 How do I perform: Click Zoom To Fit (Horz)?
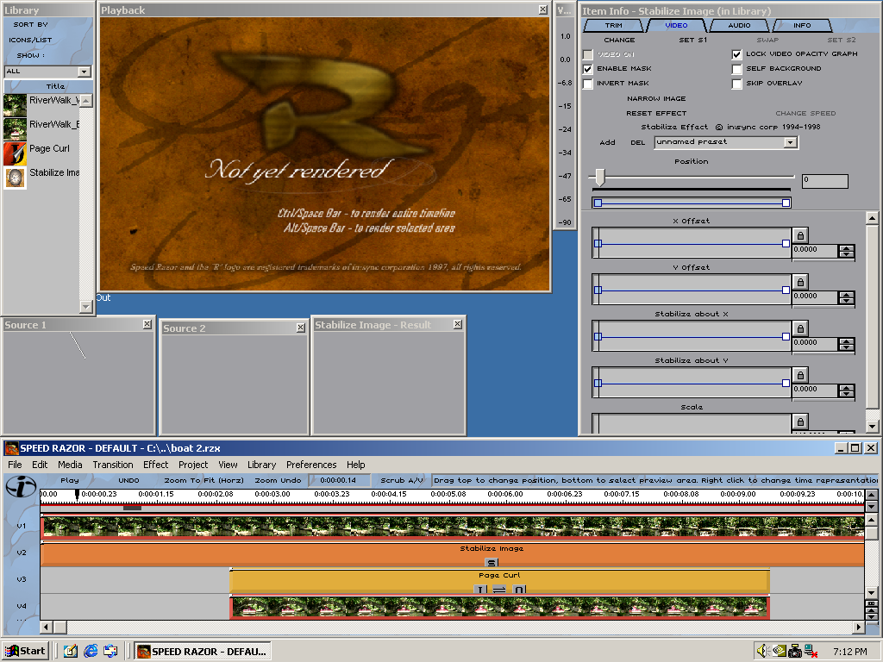pyautogui.click(x=204, y=480)
